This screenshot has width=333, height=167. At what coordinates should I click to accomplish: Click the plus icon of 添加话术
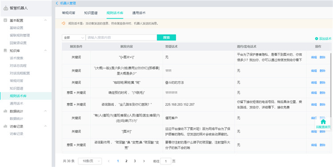click(317, 39)
